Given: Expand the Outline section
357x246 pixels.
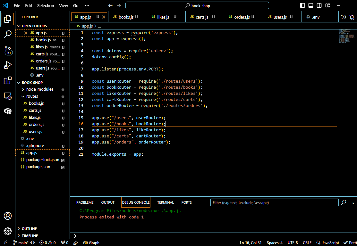Looking at the screenshot, I should click(42, 229).
